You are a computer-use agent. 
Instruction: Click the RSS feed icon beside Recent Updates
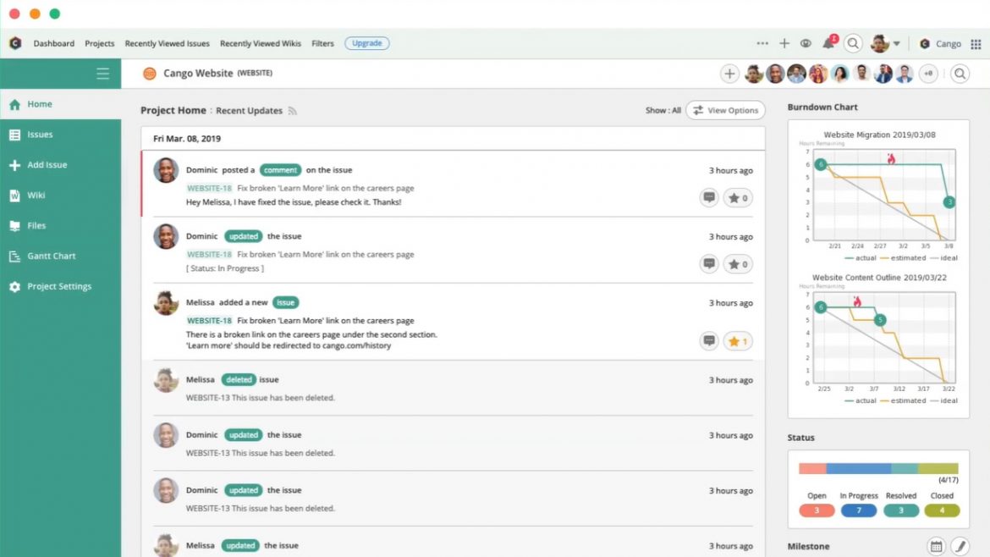pos(292,110)
